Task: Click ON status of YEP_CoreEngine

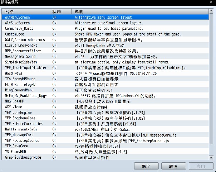Action: click(x=54, y=113)
